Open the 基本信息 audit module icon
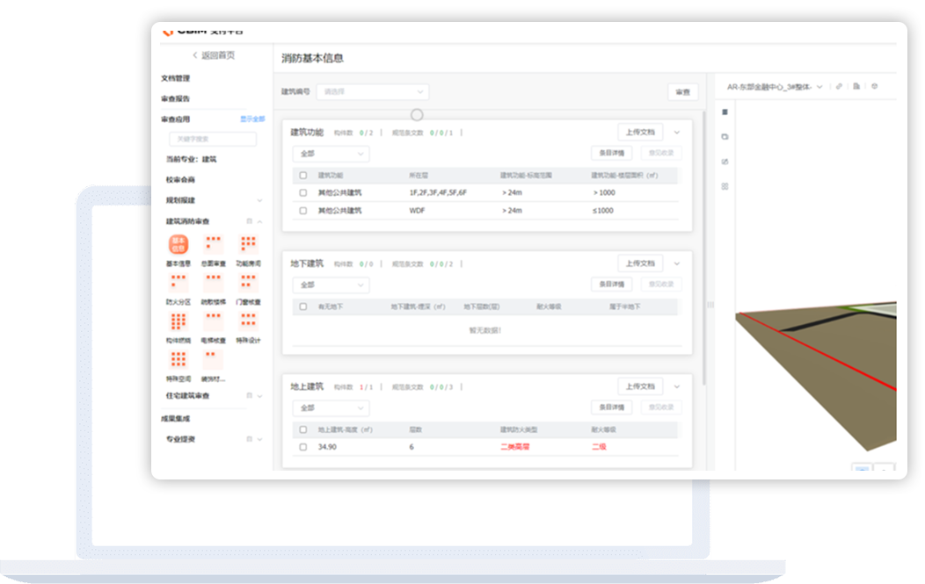The height and width of the screenshot is (584, 925). tap(178, 245)
